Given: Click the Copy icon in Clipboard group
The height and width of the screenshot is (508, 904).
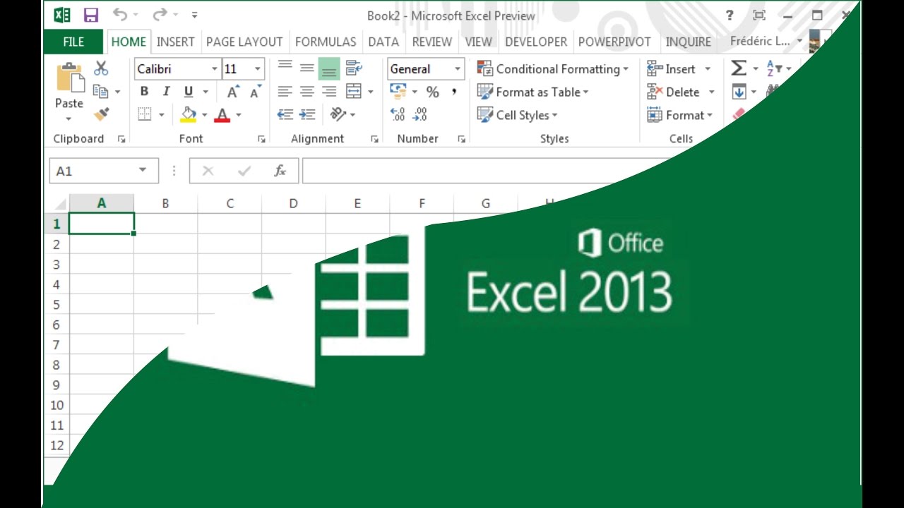Looking at the screenshot, I should [x=101, y=92].
